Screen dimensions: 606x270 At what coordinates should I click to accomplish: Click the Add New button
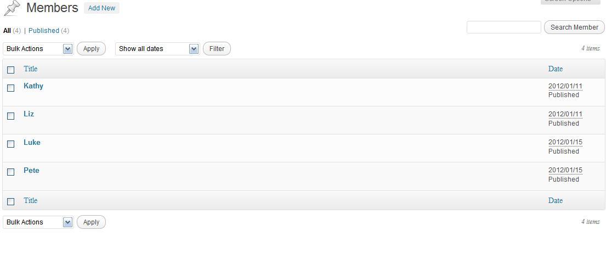[x=101, y=8]
